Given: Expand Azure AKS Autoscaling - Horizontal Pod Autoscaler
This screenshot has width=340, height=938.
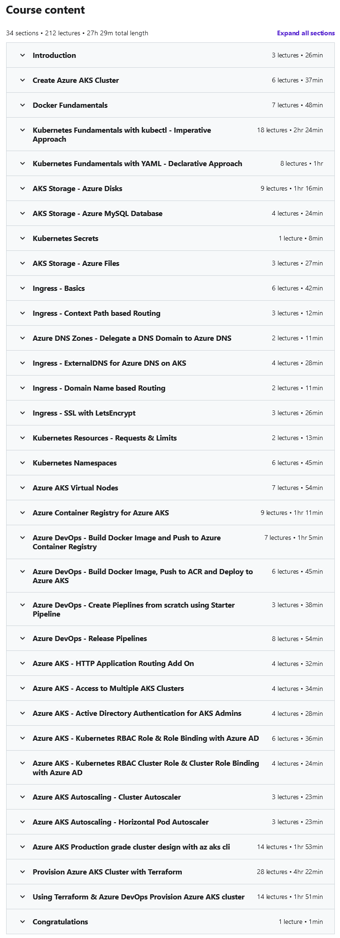Looking at the screenshot, I should pos(120,822).
